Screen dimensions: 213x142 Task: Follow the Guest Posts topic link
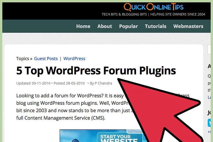point(46,59)
